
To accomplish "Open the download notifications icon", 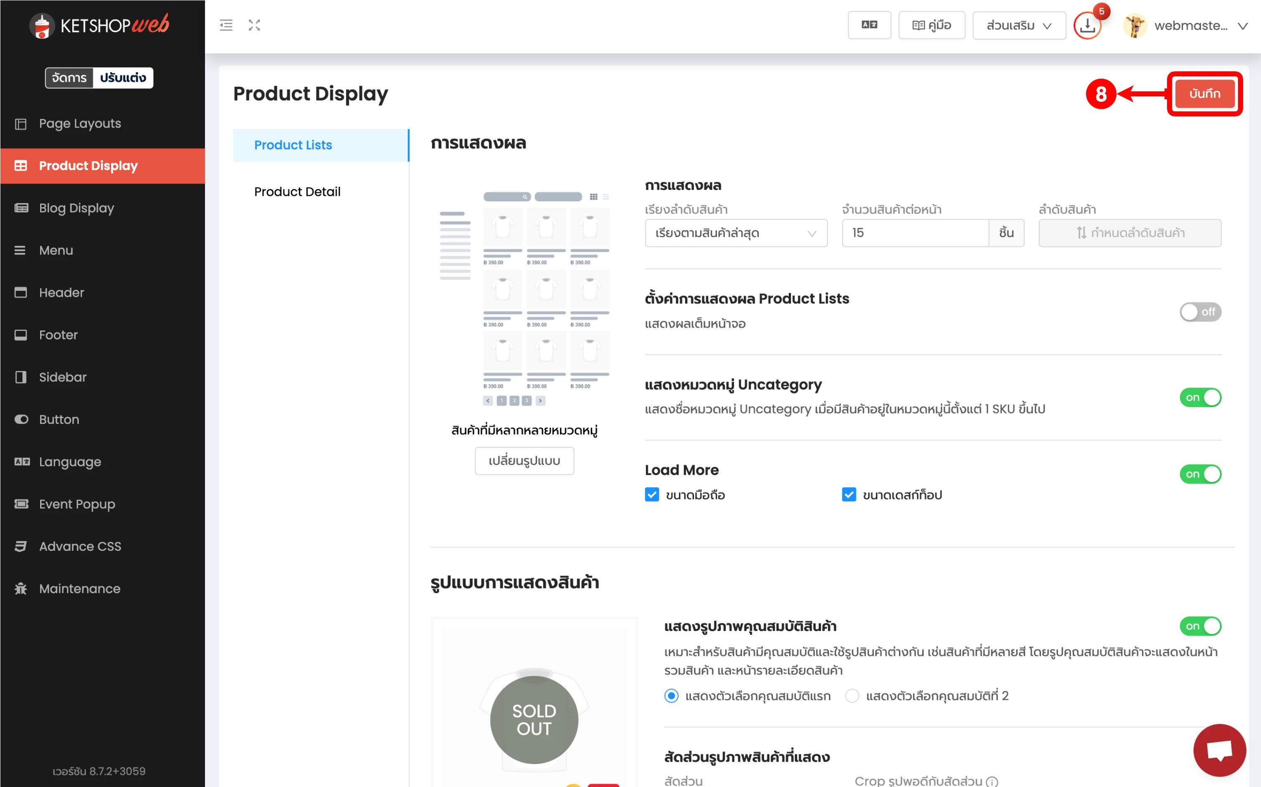I will (x=1087, y=25).
